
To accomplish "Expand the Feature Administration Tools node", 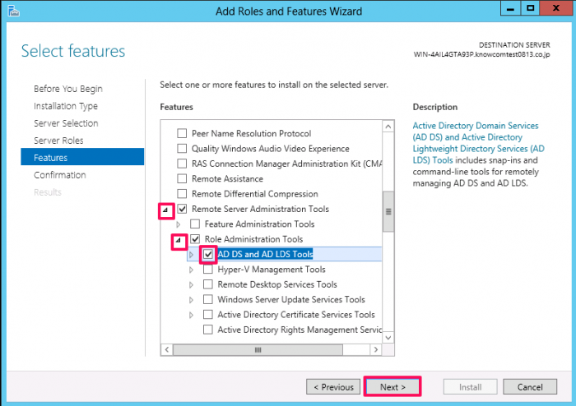I will point(179,224).
